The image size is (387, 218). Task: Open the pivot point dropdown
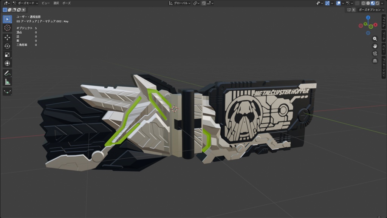click(x=196, y=3)
